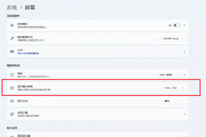Screen dimensions: 206x137
Task: Click the 颜色配置文件 pen icon
Action: [x=12, y=38]
